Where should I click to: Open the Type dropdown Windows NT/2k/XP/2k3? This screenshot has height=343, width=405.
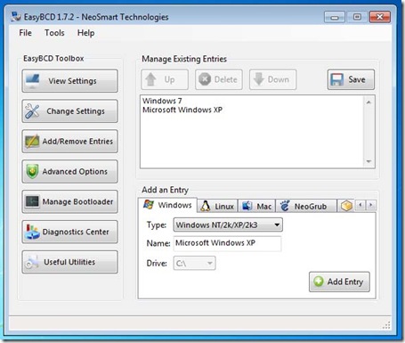(228, 225)
